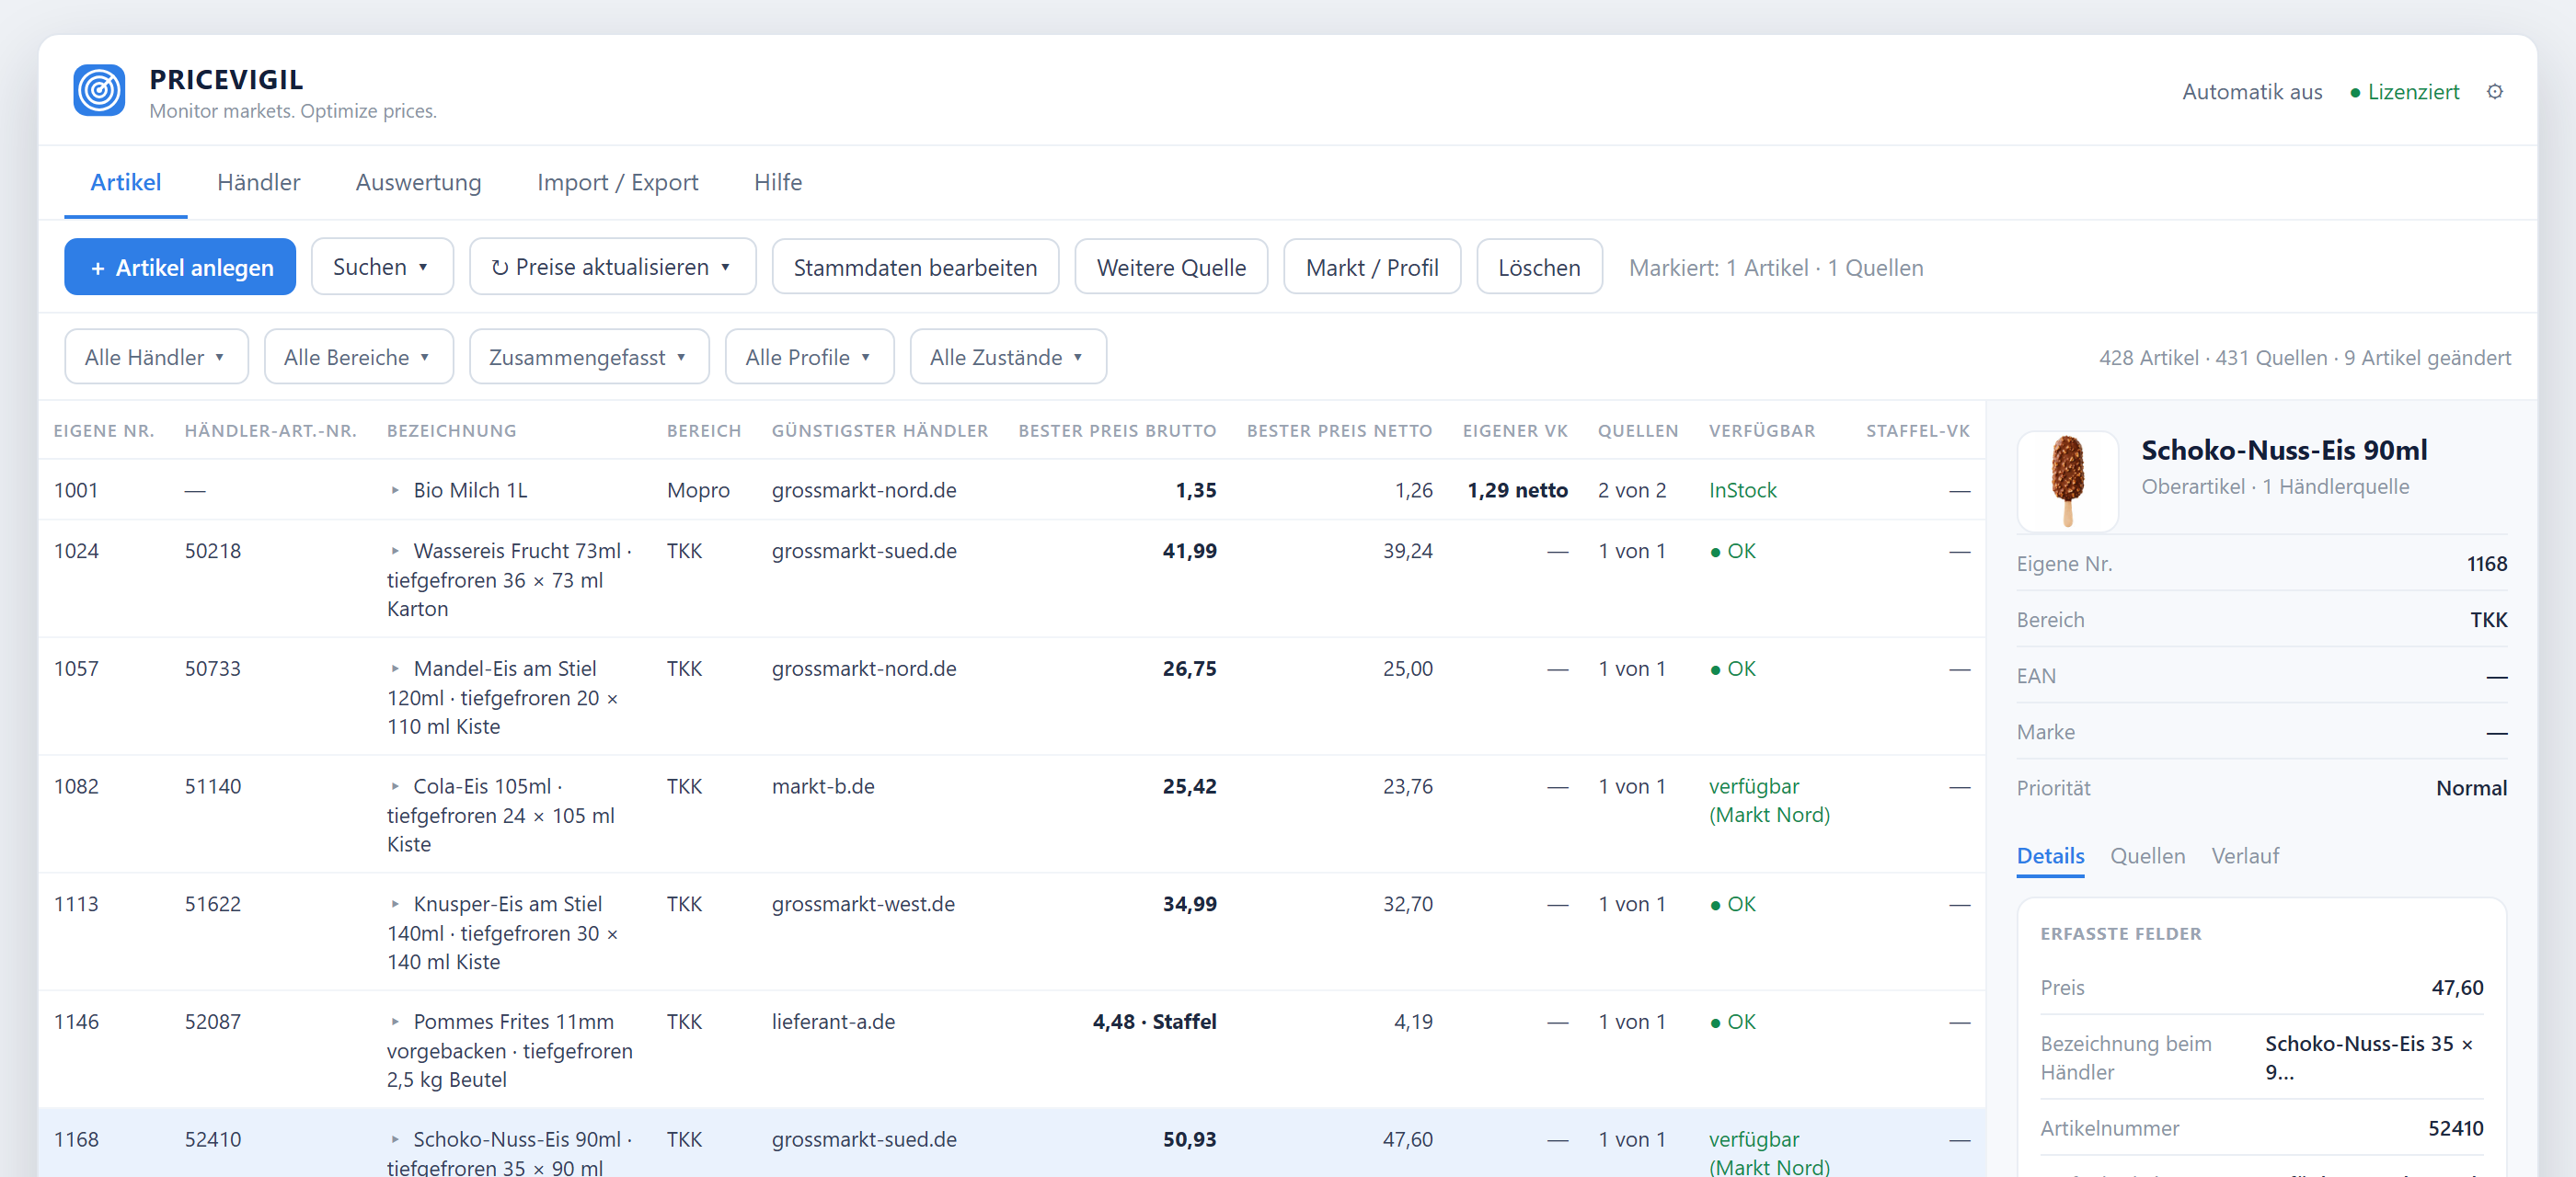The width and height of the screenshot is (2576, 1177).
Task: Click the 'Weitere Quelle' button
Action: [x=1171, y=267]
